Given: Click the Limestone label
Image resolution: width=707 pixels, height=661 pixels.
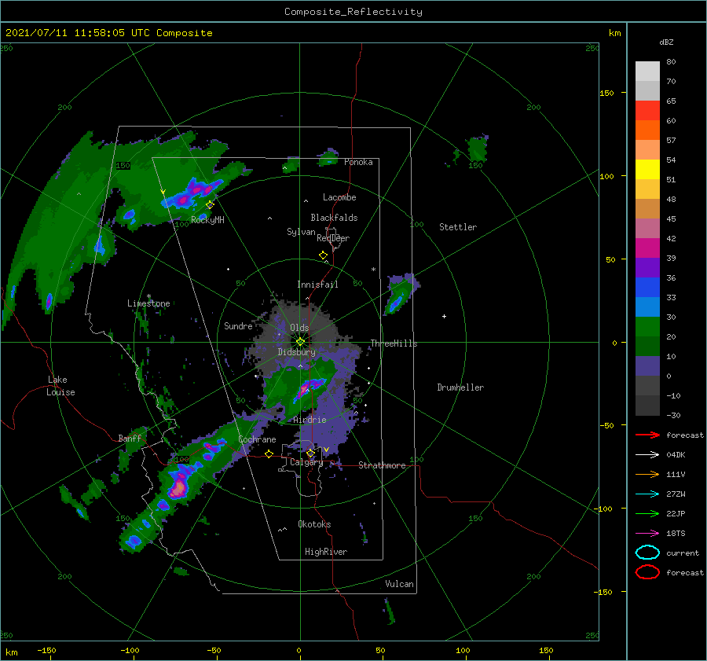Looking at the screenshot, I should (x=148, y=303).
